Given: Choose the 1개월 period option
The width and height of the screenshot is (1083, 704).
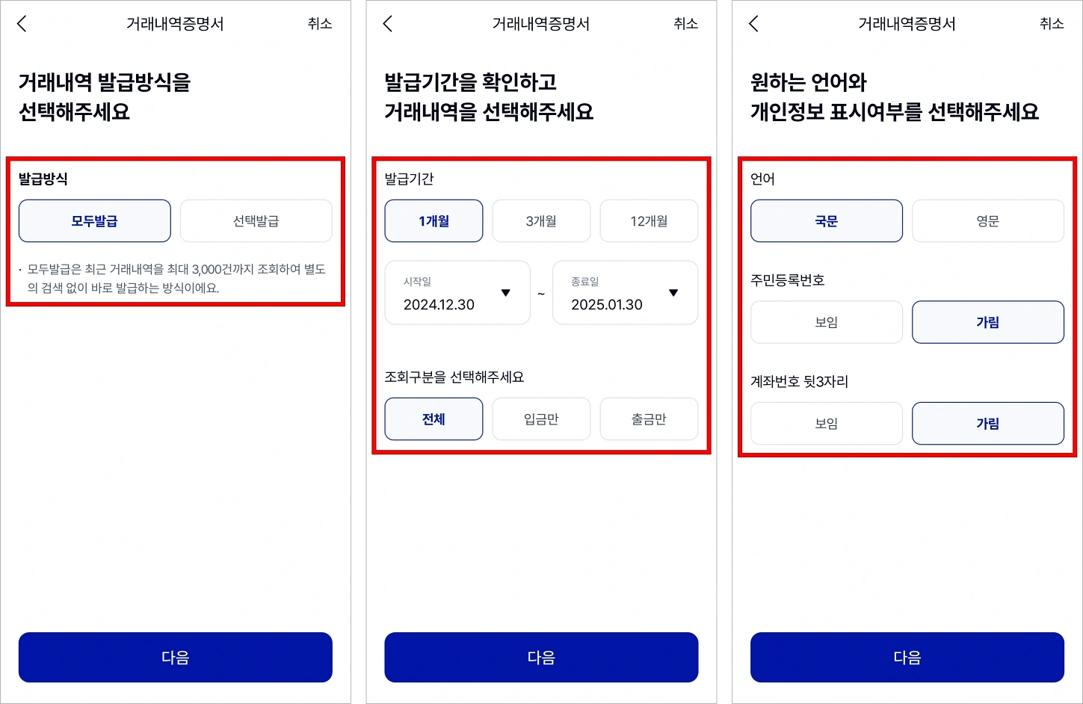Looking at the screenshot, I should (433, 220).
